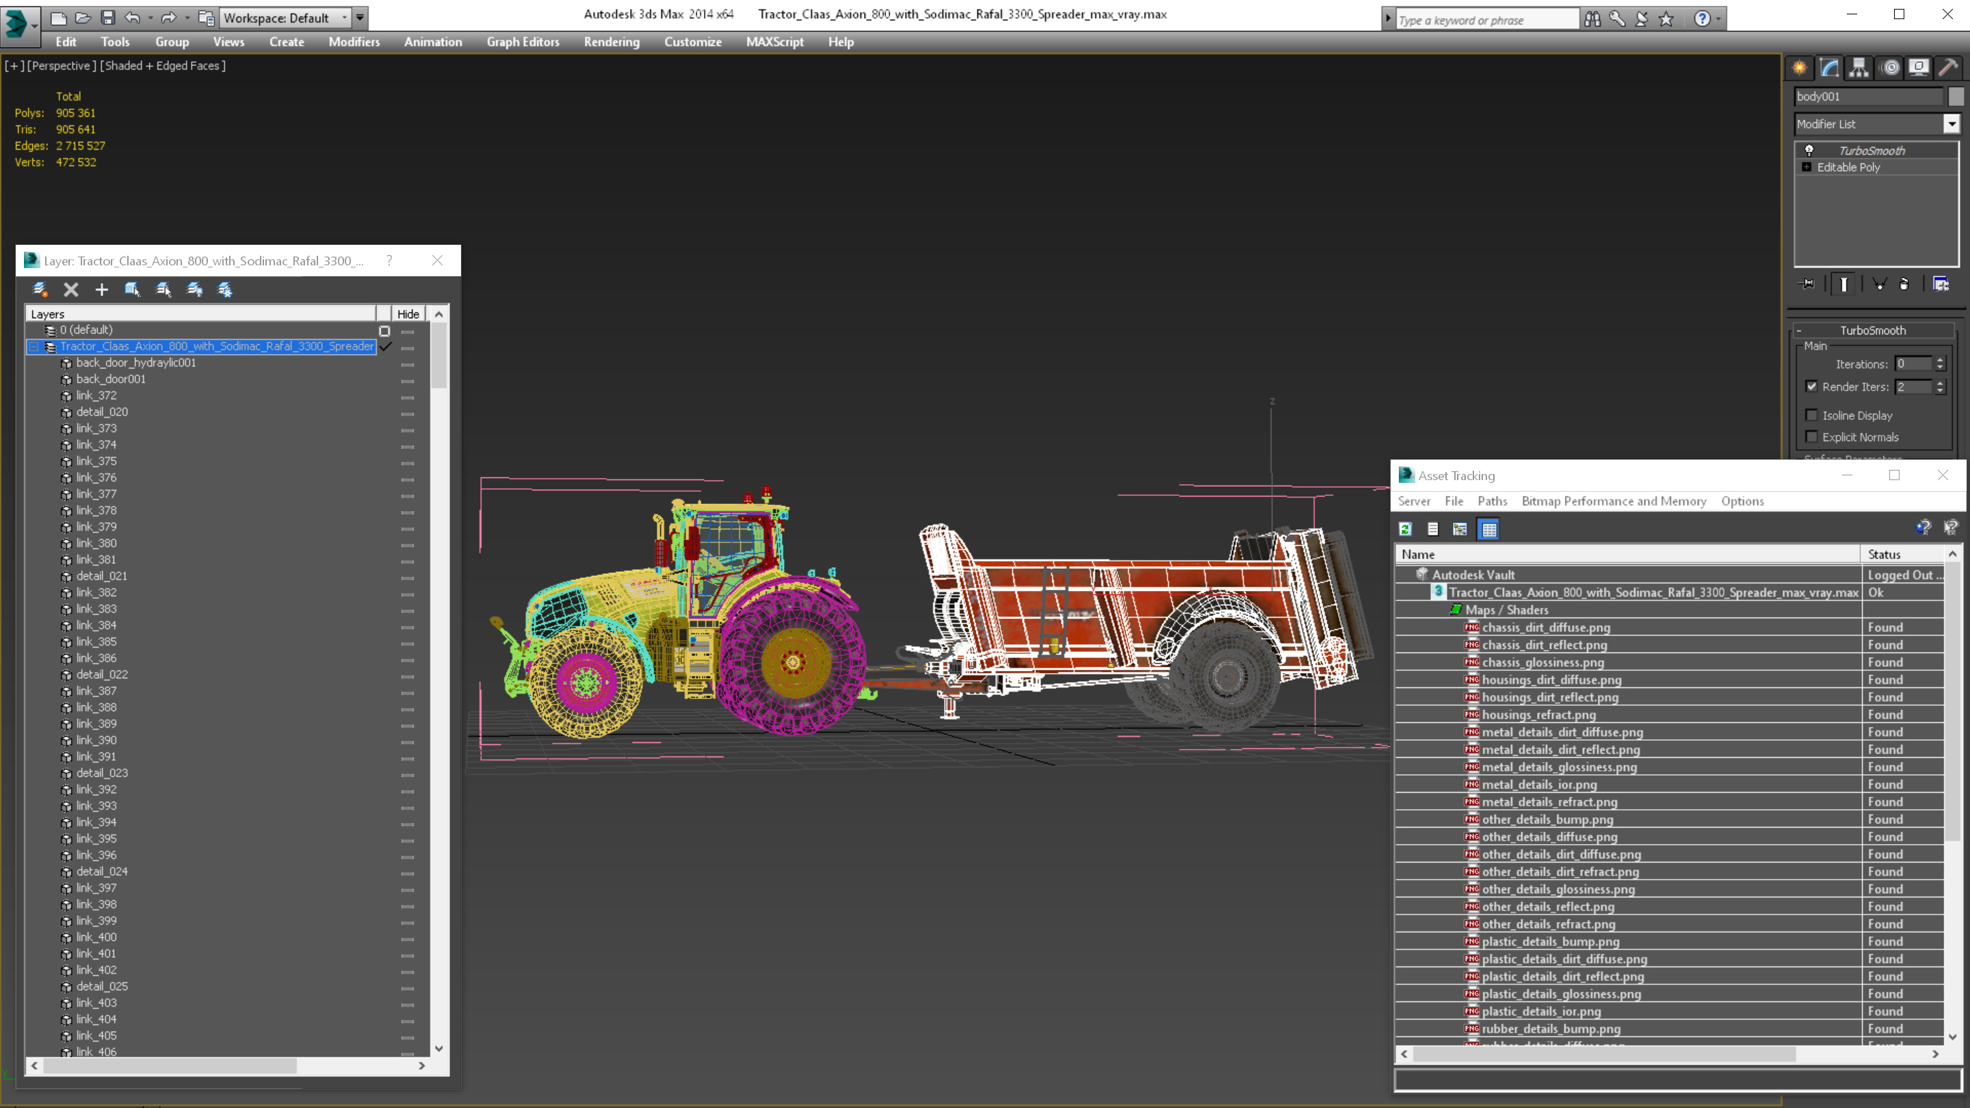Image resolution: width=1970 pixels, height=1108 pixels.
Task: Click the Pin Stack icon under modifier stack
Action: coord(1807,285)
